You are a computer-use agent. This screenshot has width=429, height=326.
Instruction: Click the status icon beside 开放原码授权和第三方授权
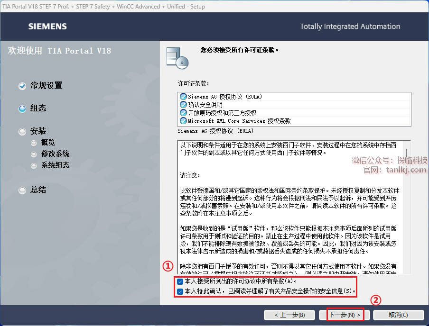[183, 113]
